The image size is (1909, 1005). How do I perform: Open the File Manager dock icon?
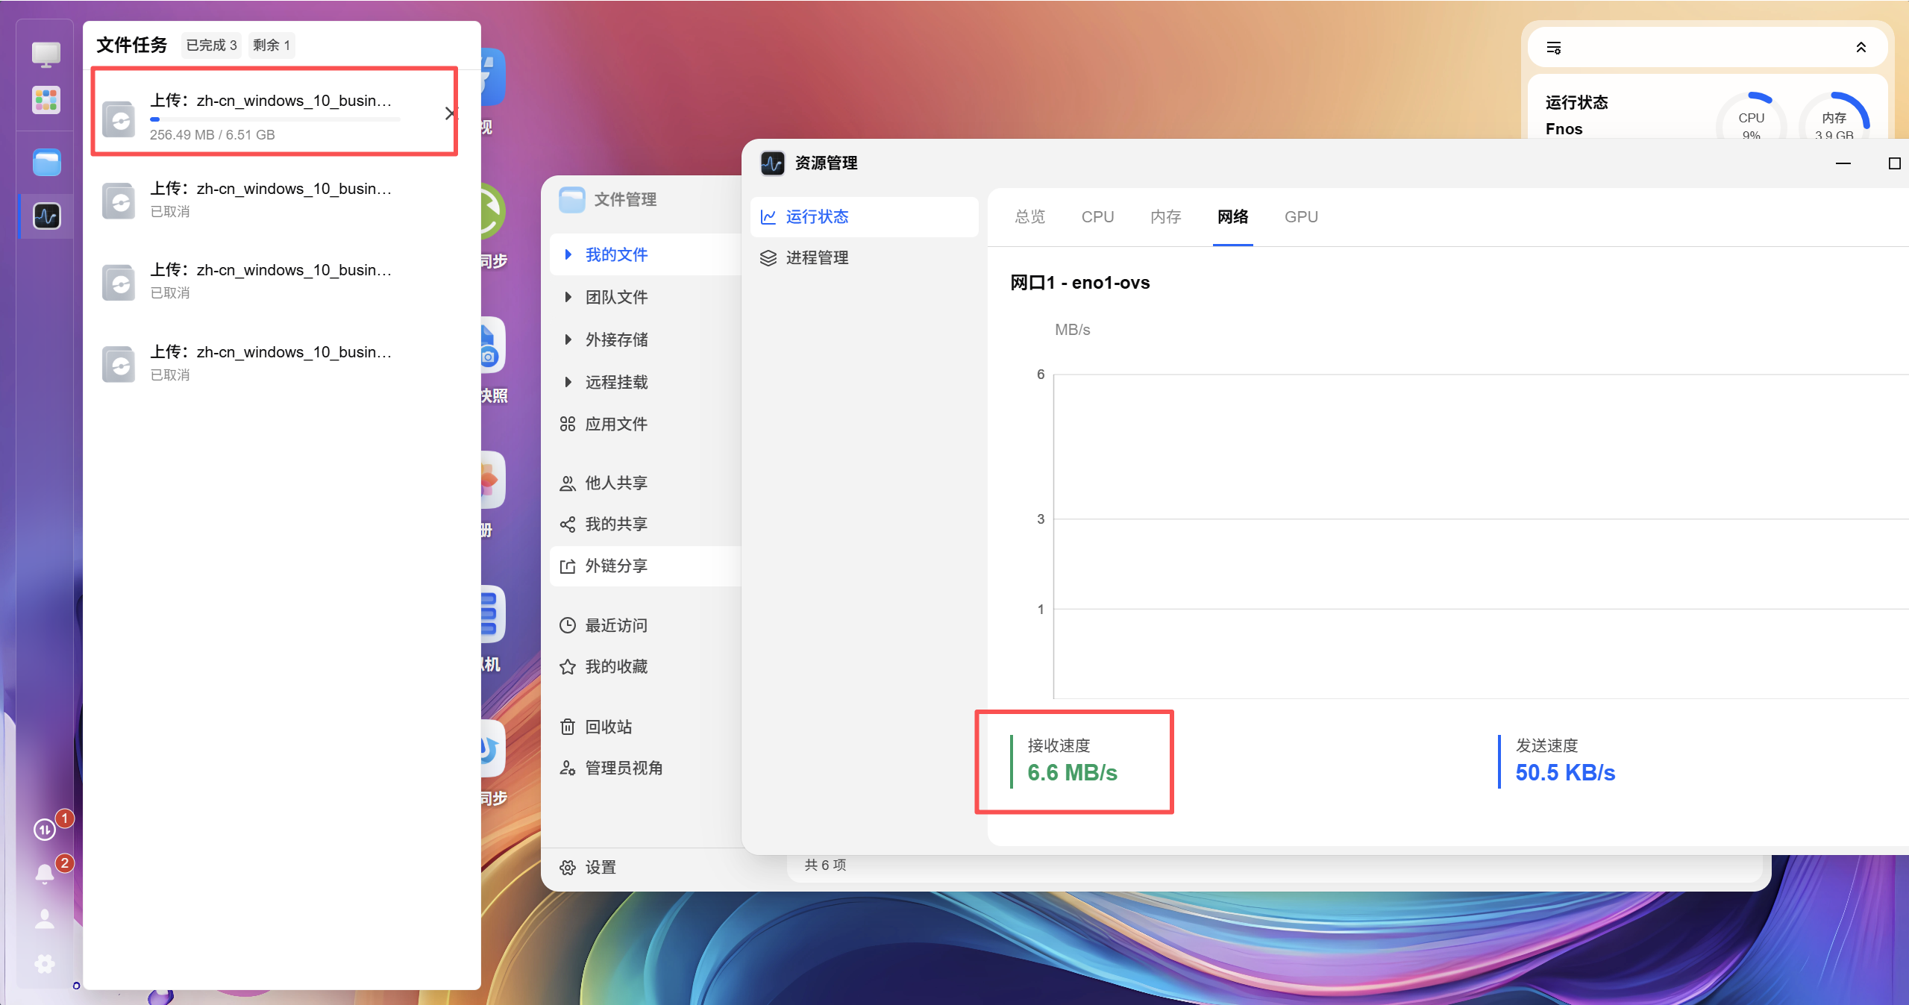coord(46,162)
